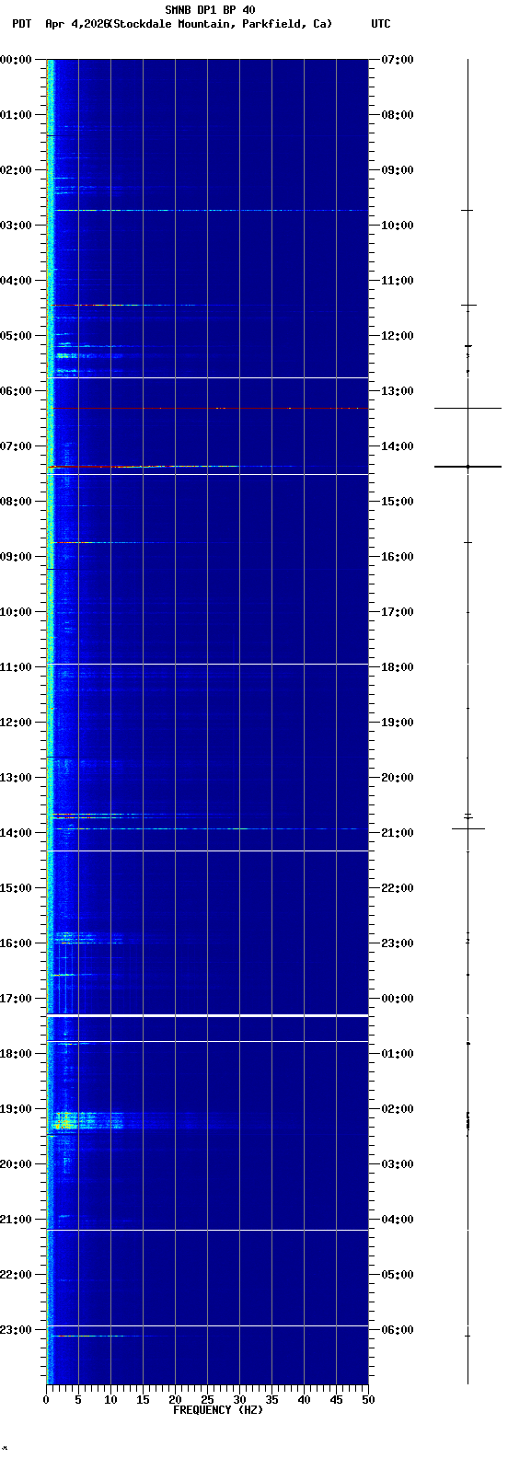Select the 20 tick on frequency axis
This screenshot has width=508, height=1458.
pos(175,1400)
